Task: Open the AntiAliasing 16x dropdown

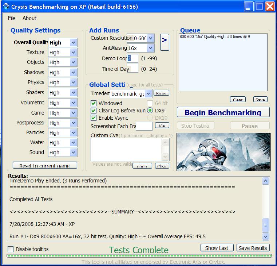Action: (x=151, y=48)
